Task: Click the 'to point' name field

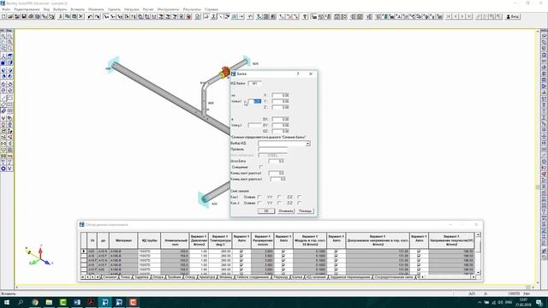Action: (x=255, y=125)
